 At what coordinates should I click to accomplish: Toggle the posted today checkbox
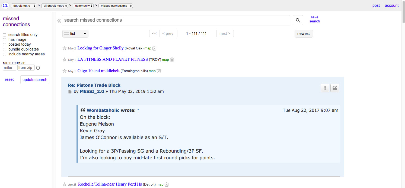(x=5, y=45)
